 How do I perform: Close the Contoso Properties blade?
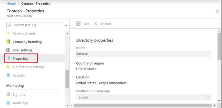[218, 11]
